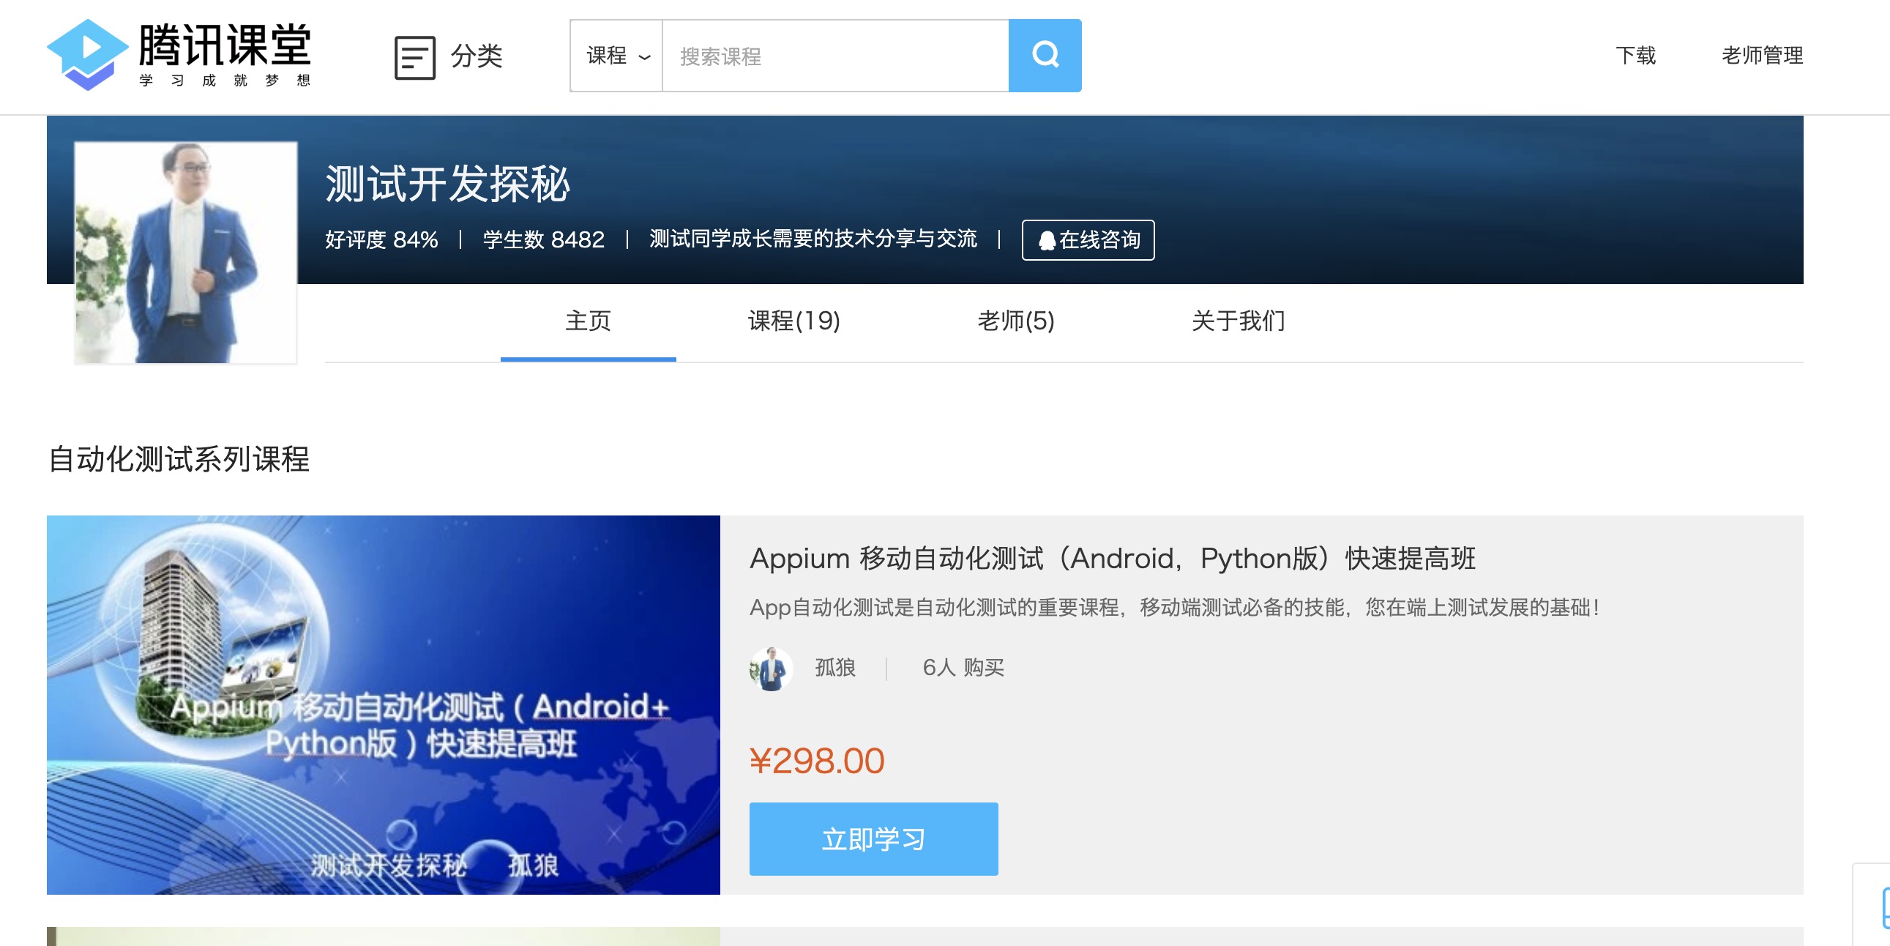Click the 6人 购买 purchase count
1890x946 pixels.
pyautogui.click(x=963, y=667)
